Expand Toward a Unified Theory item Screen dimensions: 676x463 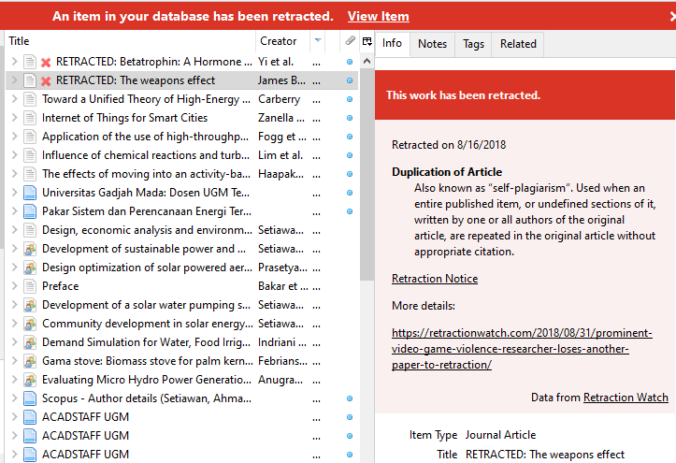pyautogui.click(x=14, y=99)
